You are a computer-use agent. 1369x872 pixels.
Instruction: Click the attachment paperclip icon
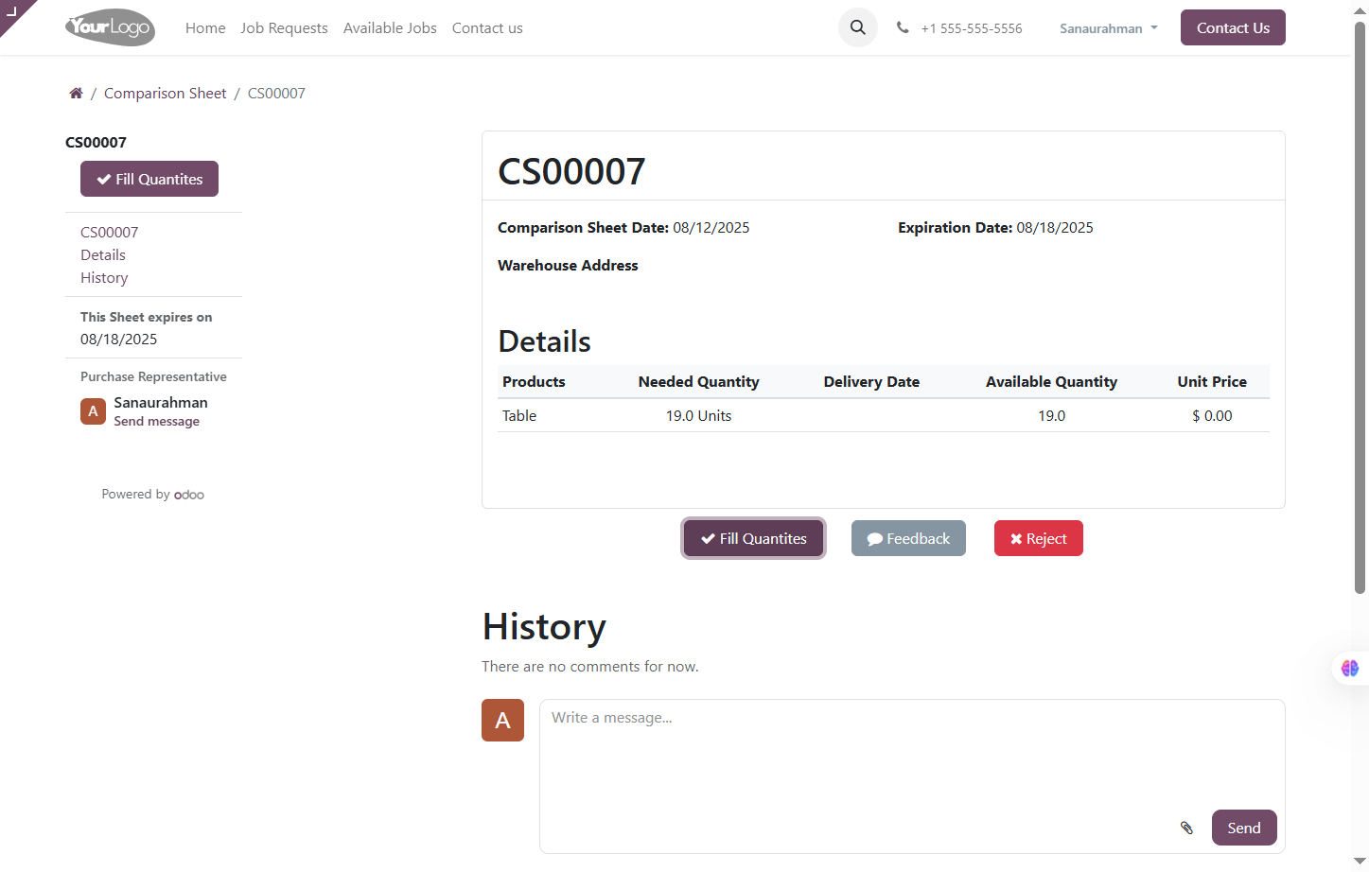click(1186, 828)
